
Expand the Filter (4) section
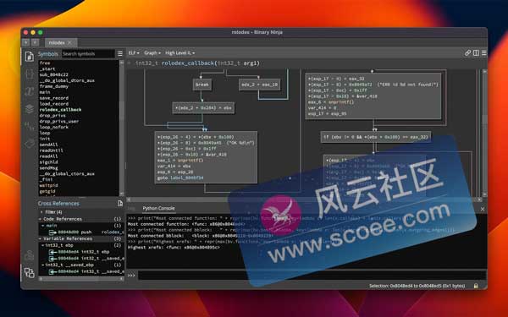41,212
